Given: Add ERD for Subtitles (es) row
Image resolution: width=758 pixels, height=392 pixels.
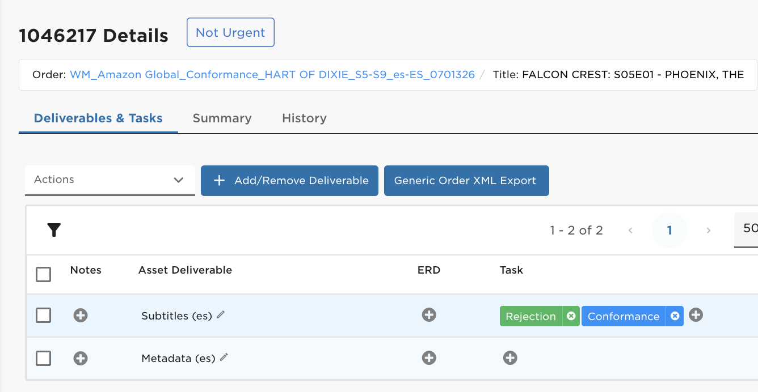Looking at the screenshot, I should [429, 315].
